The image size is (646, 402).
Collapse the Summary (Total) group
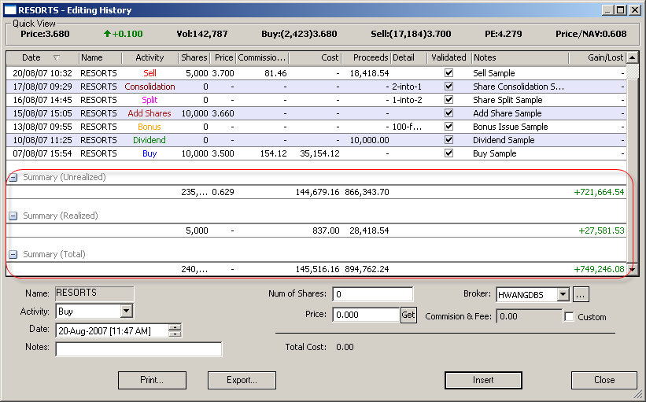(13, 255)
